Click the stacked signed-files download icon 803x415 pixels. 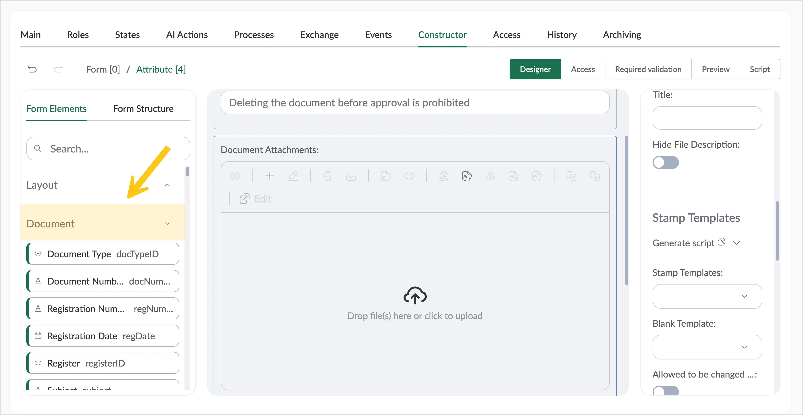[x=443, y=176]
